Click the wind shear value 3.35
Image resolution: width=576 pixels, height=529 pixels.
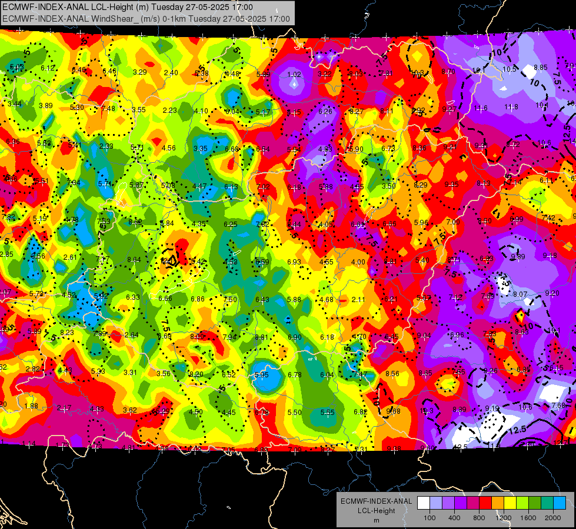pyautogui.click(x=201, y=149)
